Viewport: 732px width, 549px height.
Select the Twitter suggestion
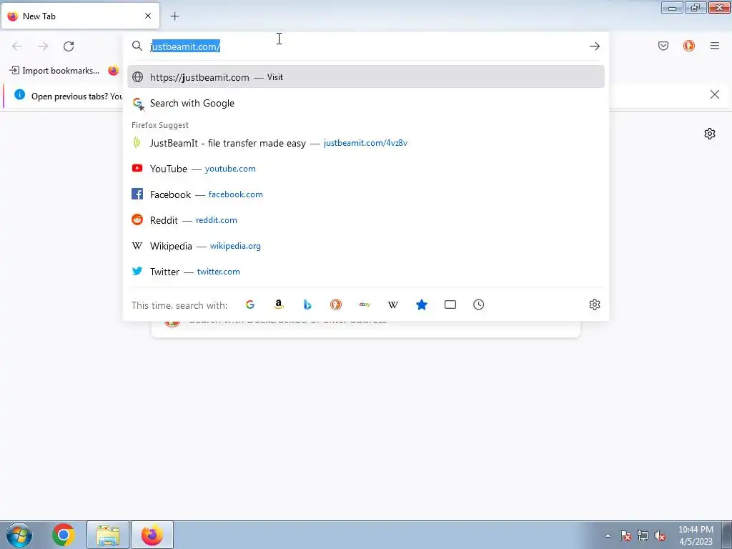click(x=365, y=271)
